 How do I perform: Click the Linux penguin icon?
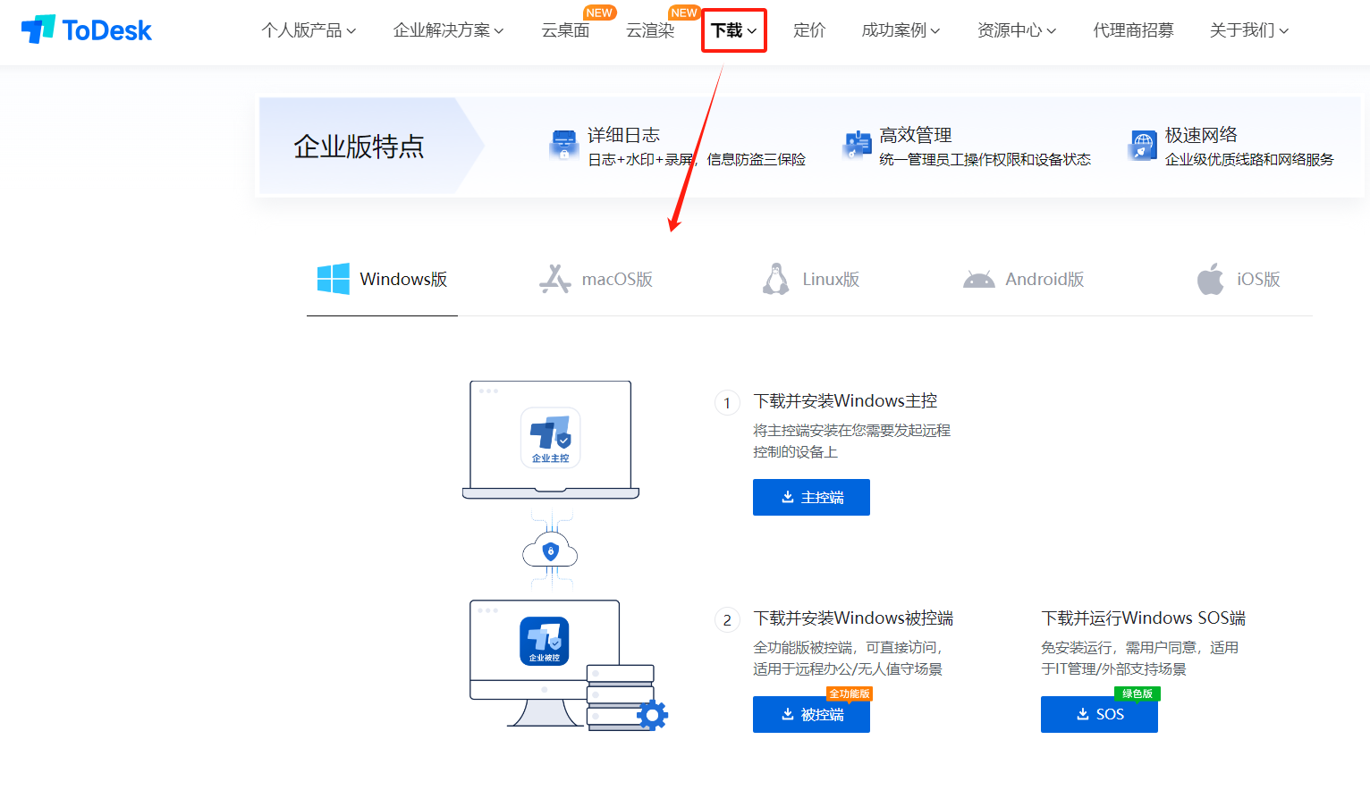tap(775, 279)
